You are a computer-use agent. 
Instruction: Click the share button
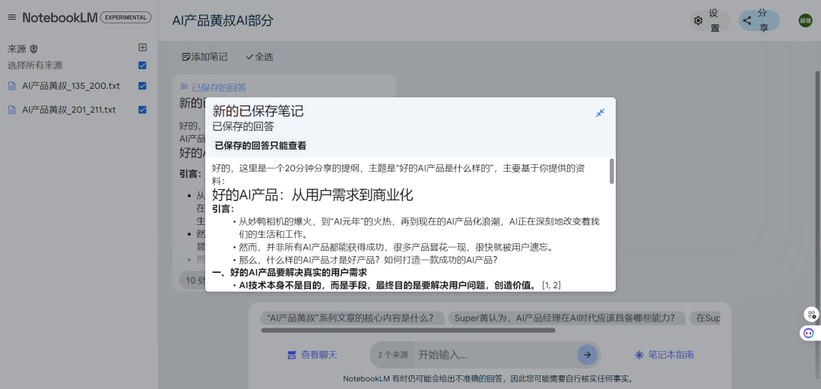tap(759, 21)
